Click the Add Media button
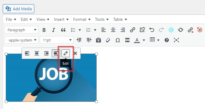This screenshot has height=109, width=205. (19, 9)
